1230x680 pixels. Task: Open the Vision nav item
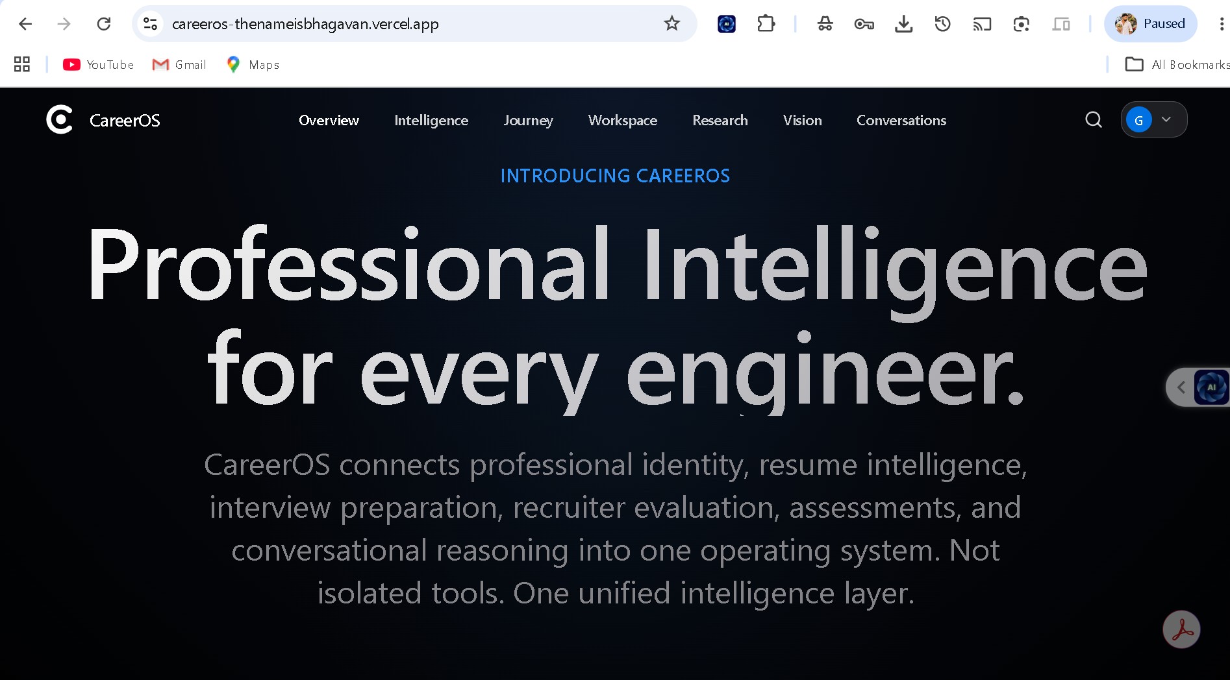[803, 120]
